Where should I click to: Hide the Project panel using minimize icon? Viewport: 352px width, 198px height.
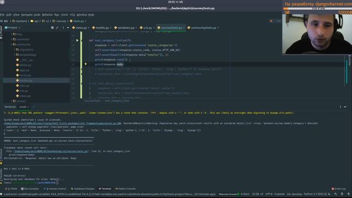click(x=68, y=28)
